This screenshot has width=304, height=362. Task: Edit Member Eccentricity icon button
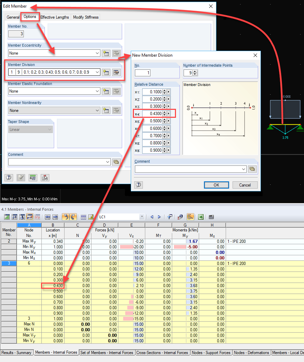pos(116,53)
